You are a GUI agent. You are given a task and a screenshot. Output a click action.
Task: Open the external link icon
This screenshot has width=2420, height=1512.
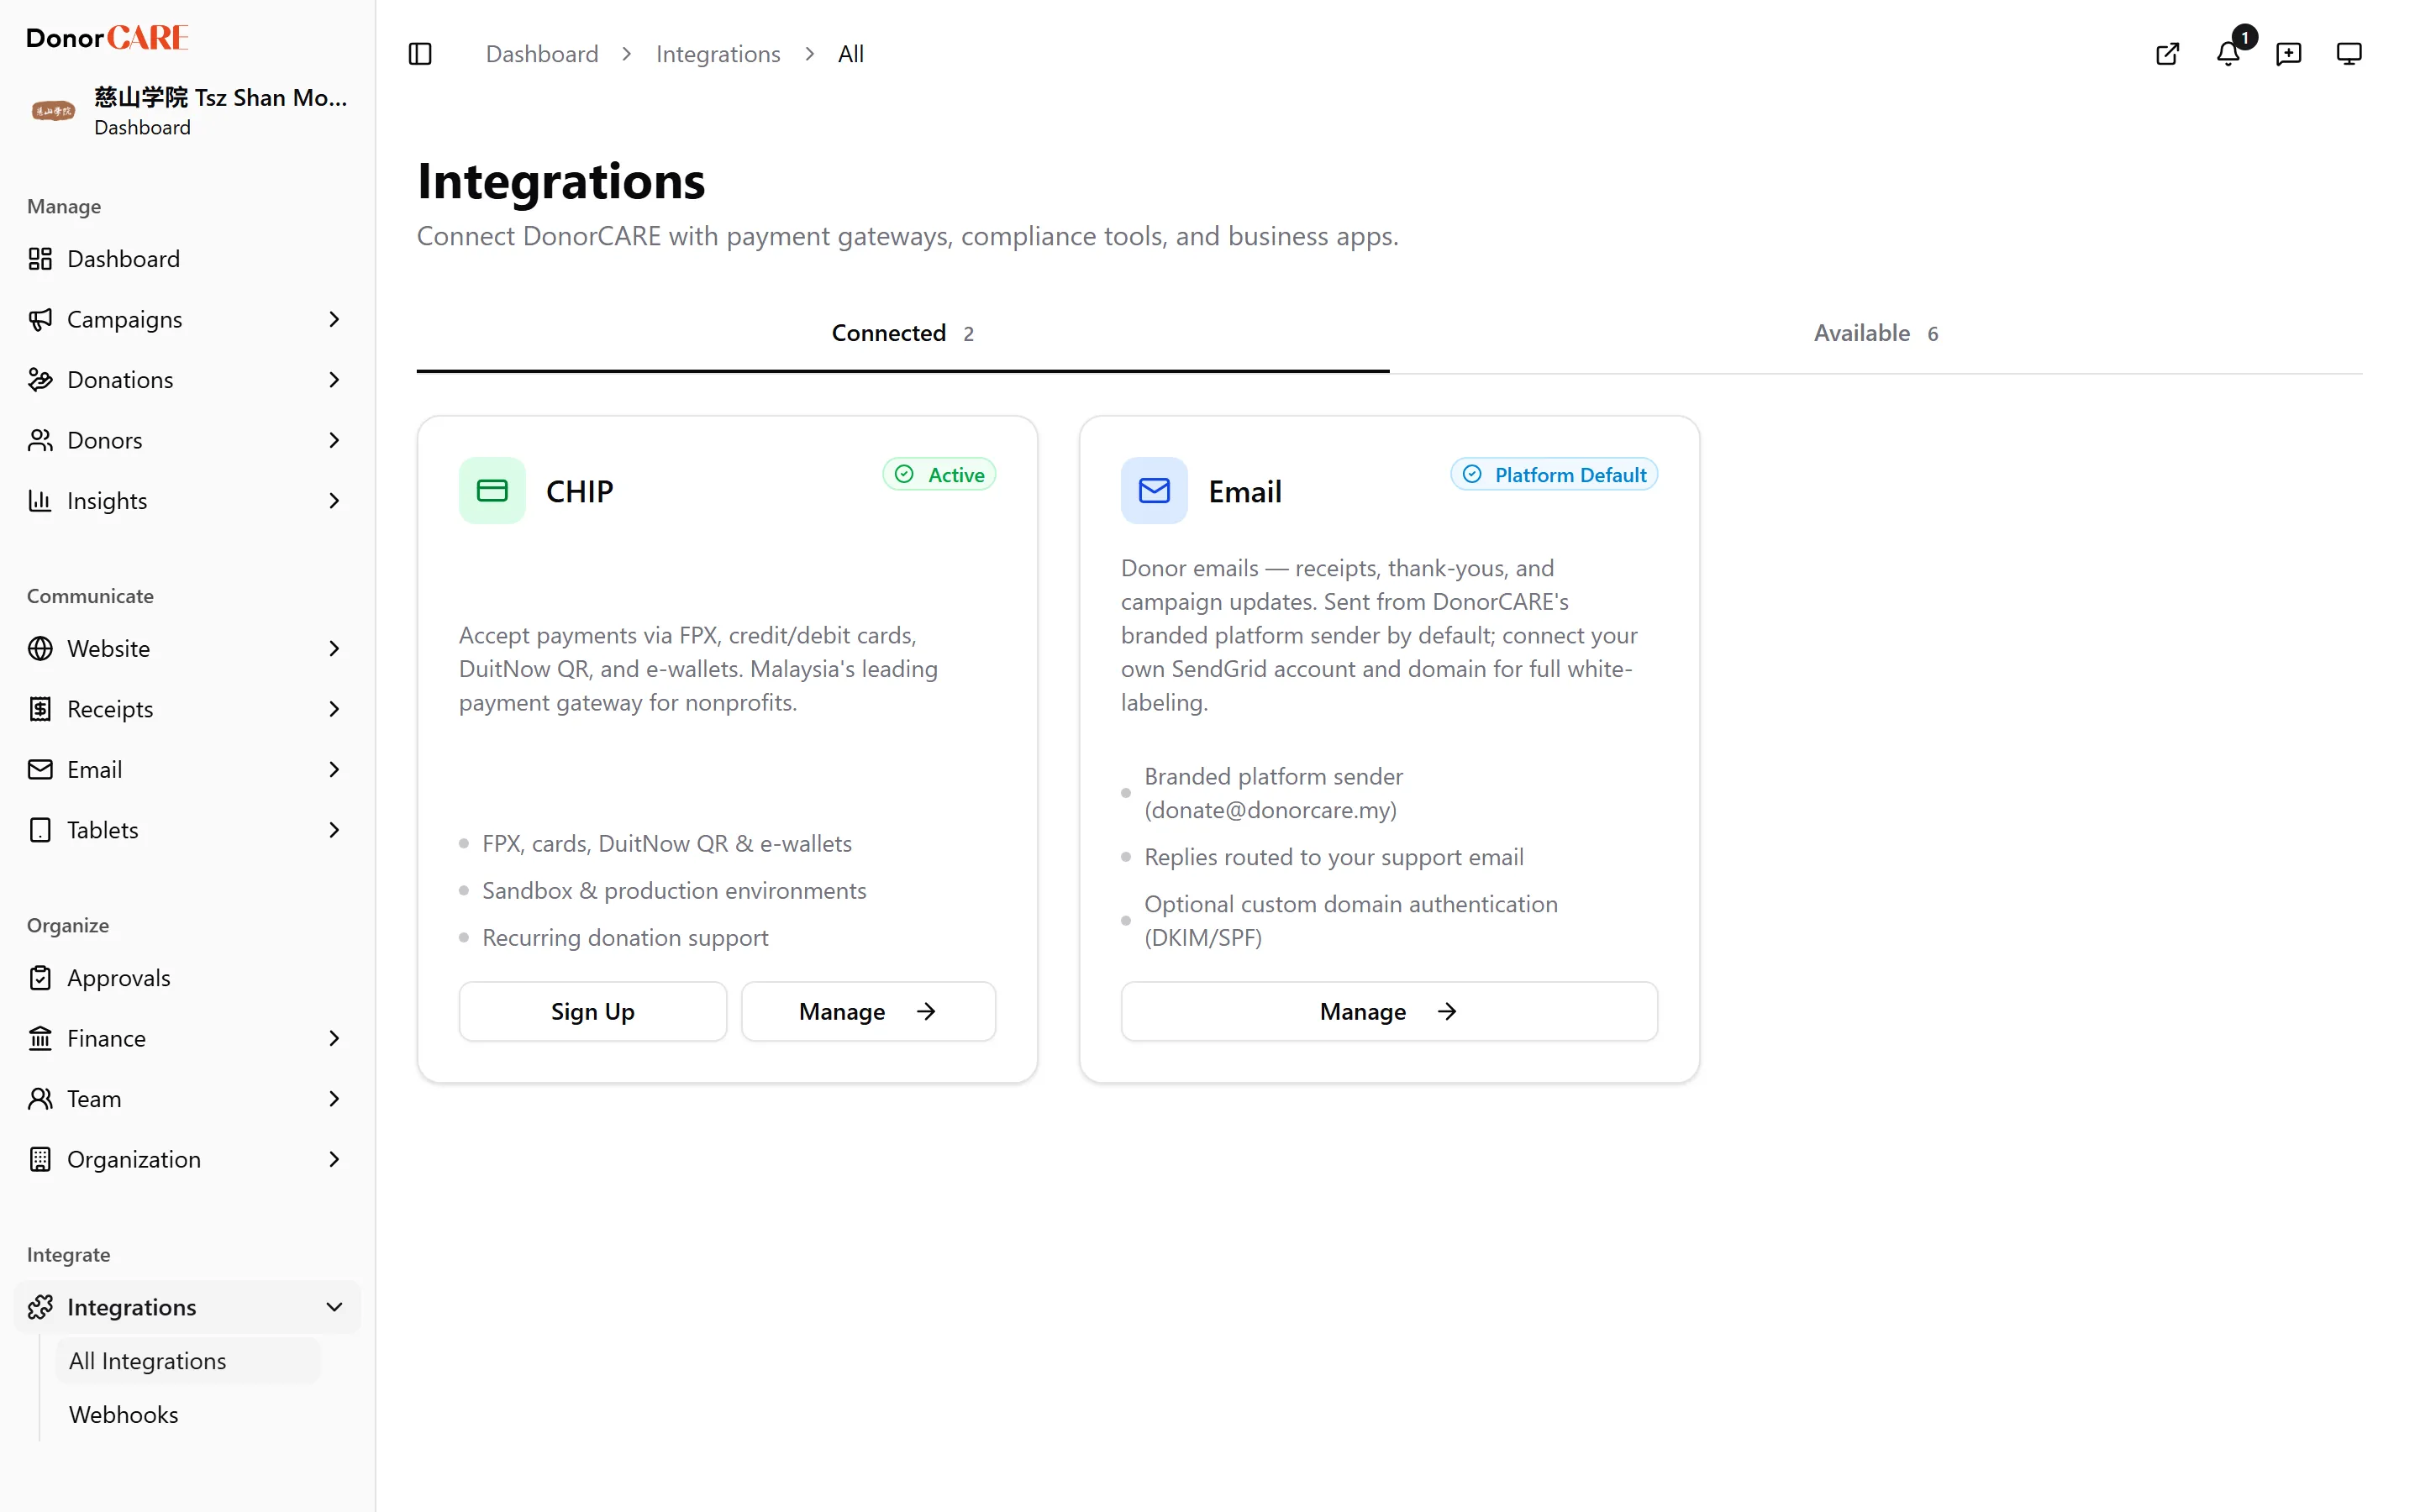tap(2167, 54)
